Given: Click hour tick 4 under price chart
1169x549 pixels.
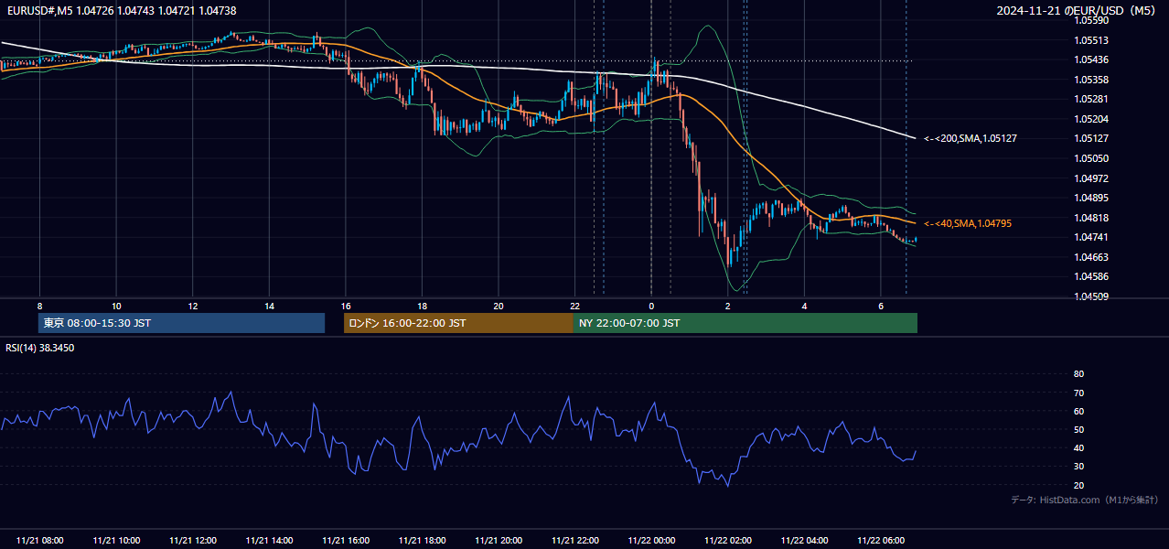Looking at the screenshot, I should 804,306.
